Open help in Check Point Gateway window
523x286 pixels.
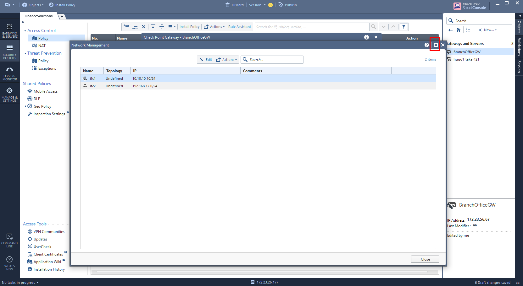(366, 37)
